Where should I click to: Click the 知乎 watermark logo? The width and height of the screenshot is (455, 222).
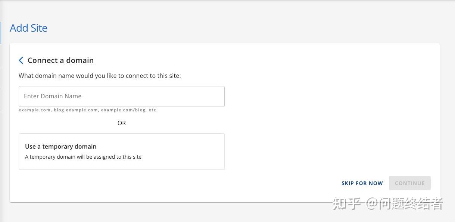[x=347, y=204]
